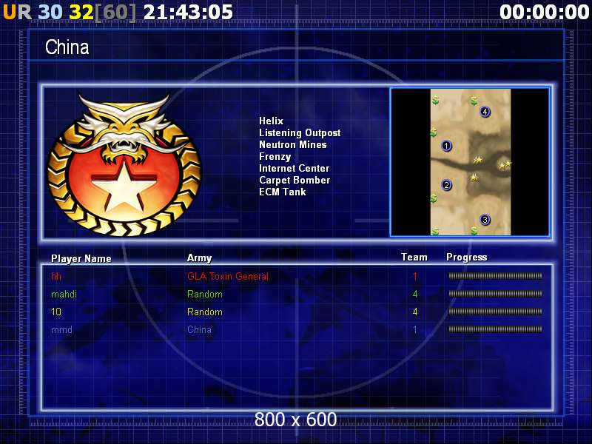Click GLA Toxin General army entry
This screenshot has width=592, height=444.
[x=228, y=276]
